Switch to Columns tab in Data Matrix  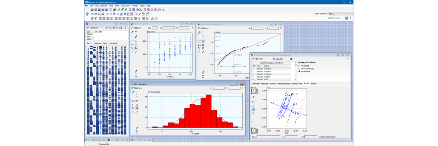click(98, 43)
